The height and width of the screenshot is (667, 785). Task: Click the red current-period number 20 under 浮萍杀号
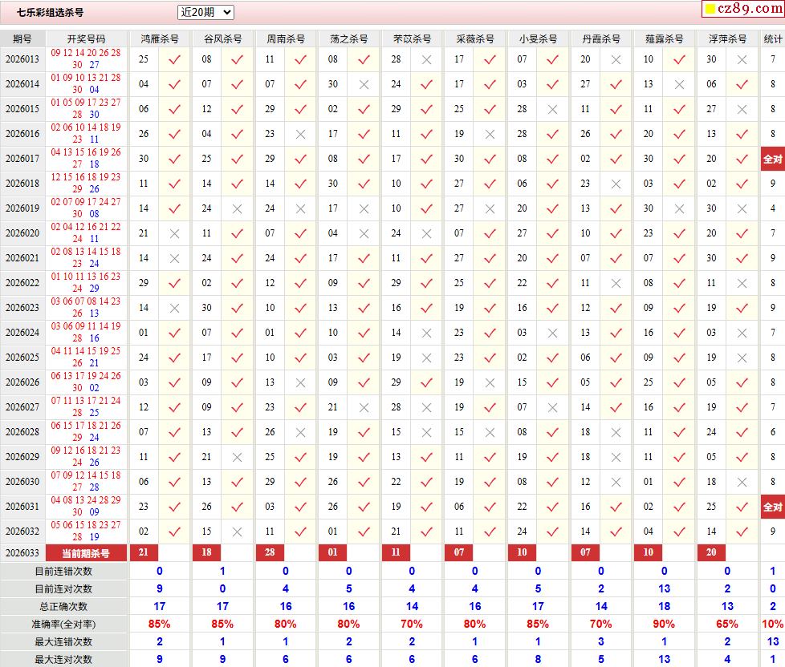pos(711,553)
